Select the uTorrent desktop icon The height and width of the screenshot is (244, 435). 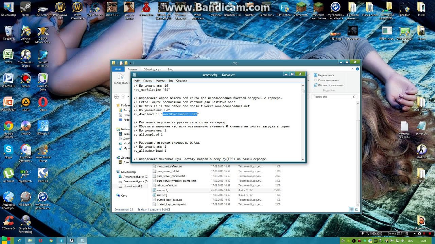pos(8,175)
